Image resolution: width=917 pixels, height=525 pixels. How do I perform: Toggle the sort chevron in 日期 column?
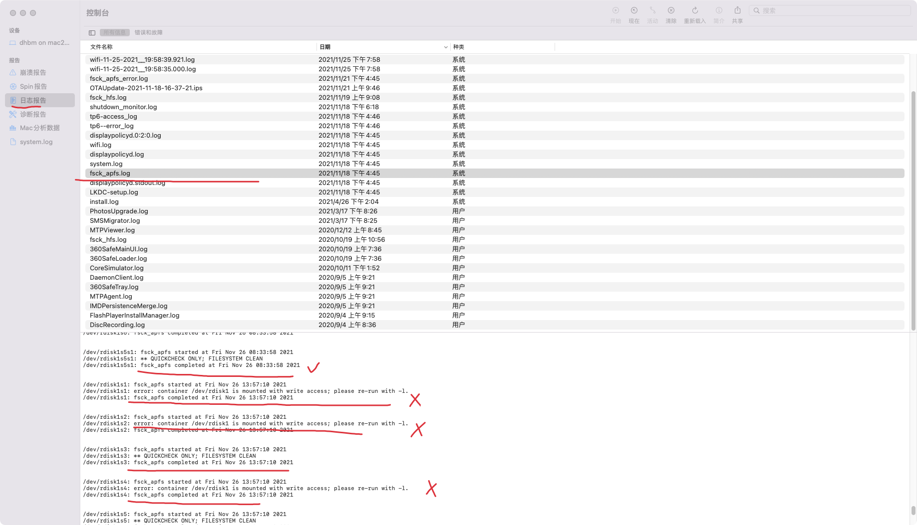click(x=446, y=47)
